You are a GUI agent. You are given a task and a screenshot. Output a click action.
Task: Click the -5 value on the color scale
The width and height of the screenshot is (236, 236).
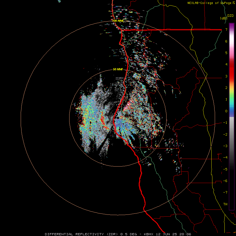[225, 169]
